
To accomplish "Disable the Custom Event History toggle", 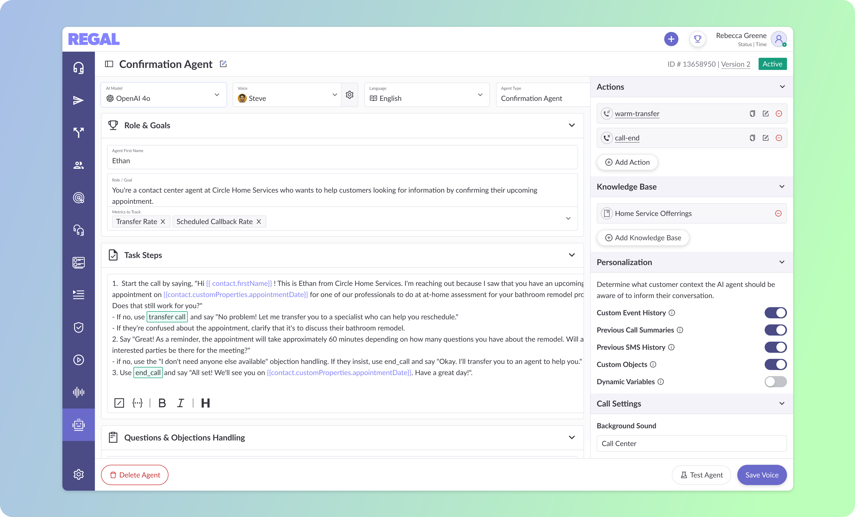I will [x=775, y=312].
